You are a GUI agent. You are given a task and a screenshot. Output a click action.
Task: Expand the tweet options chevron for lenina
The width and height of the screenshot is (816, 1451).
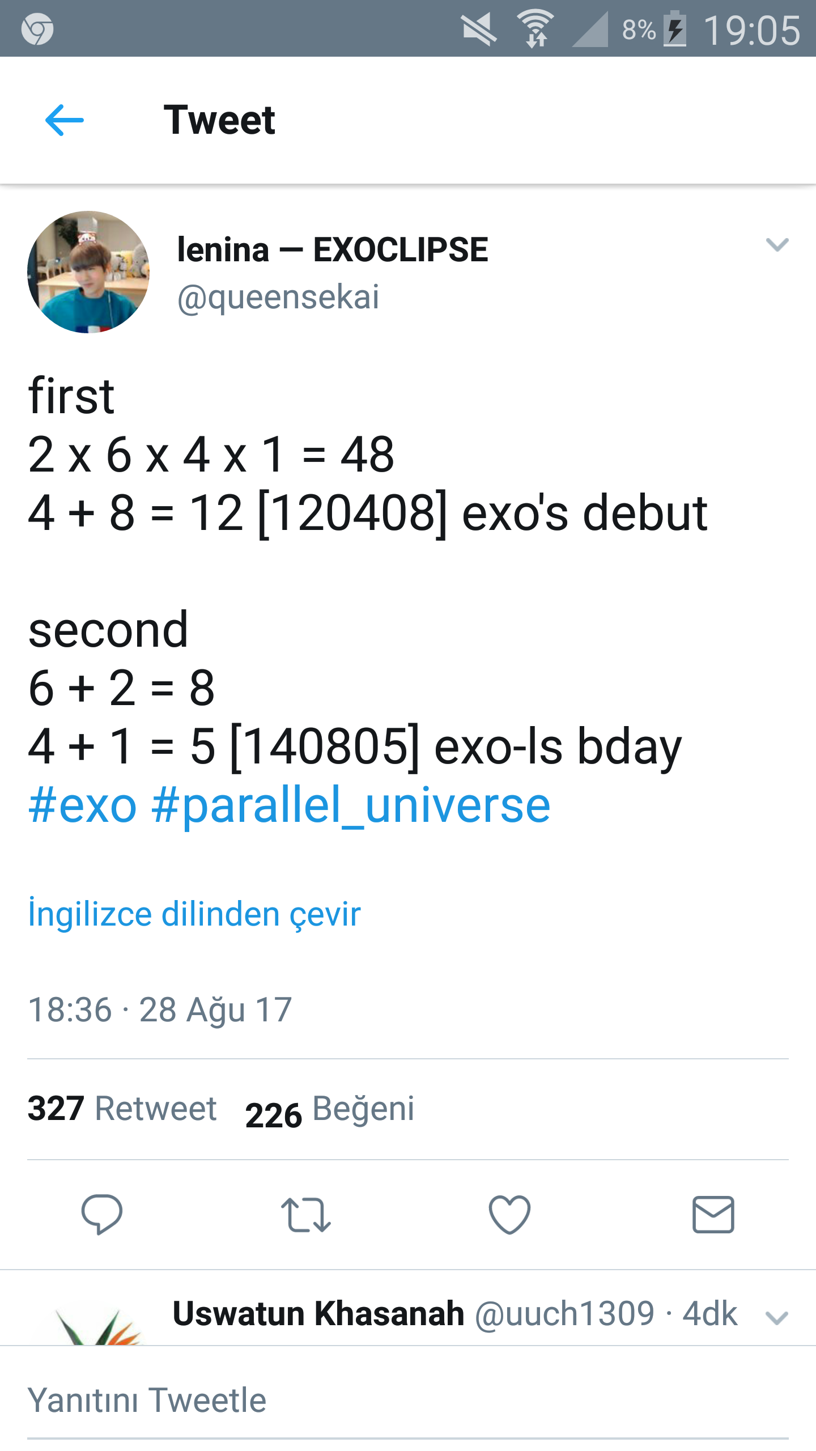[777, 245]
